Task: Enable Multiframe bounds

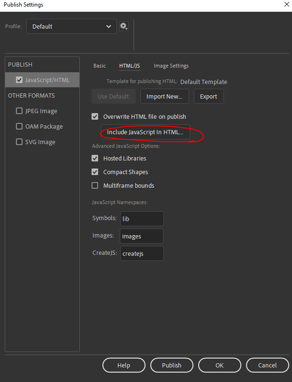Action: pos(95,185)
